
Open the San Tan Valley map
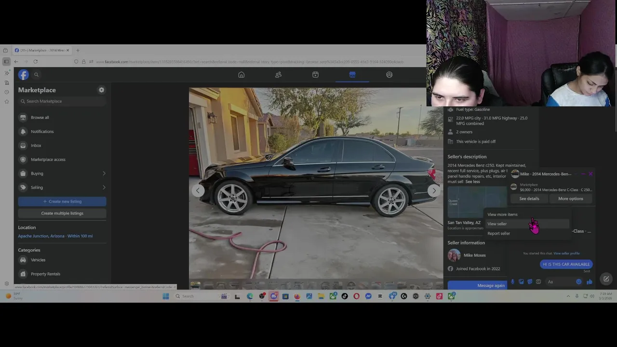[477, 201]
